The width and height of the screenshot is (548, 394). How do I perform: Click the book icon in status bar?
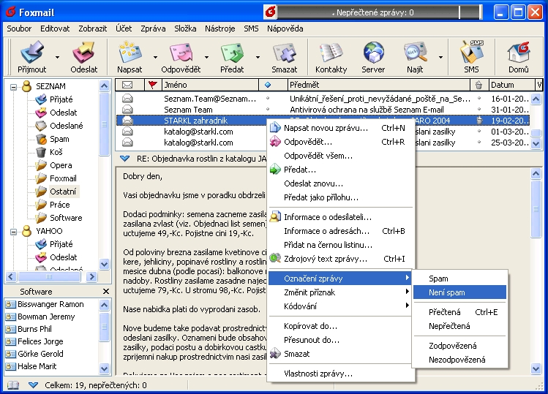[x=13, y=385]
